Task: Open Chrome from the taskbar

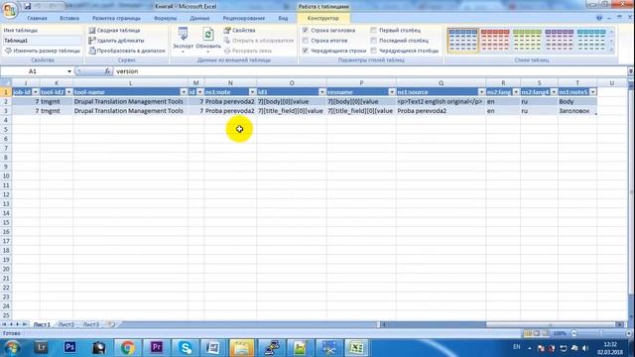Action: point(128,347)
